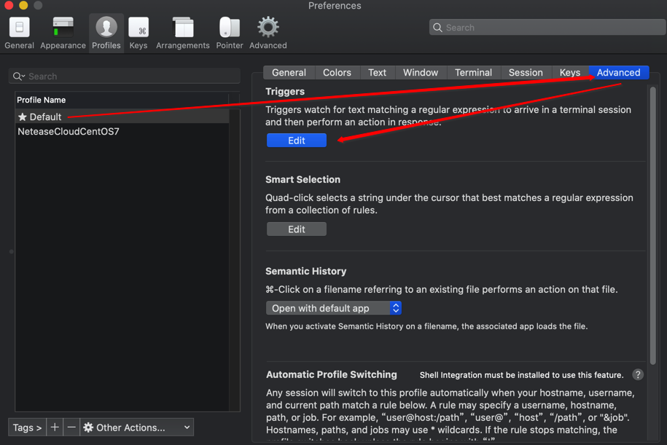This screenshot has width=667, height=445.
Task: Click the settings pane vertical scrollbar
Action: [x=653, y=225]
